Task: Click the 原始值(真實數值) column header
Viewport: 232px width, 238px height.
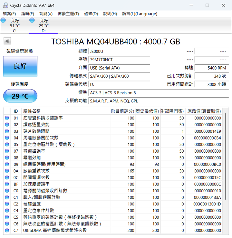Action: (204, 111)
